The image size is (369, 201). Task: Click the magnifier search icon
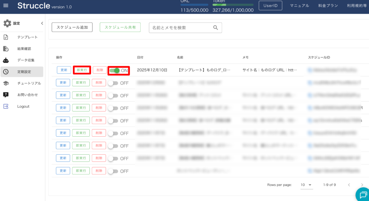(215, 28)
